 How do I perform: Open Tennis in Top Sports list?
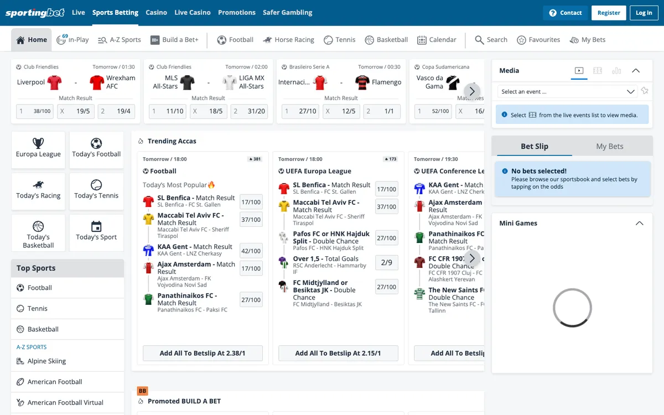click(x=68, y=308)
